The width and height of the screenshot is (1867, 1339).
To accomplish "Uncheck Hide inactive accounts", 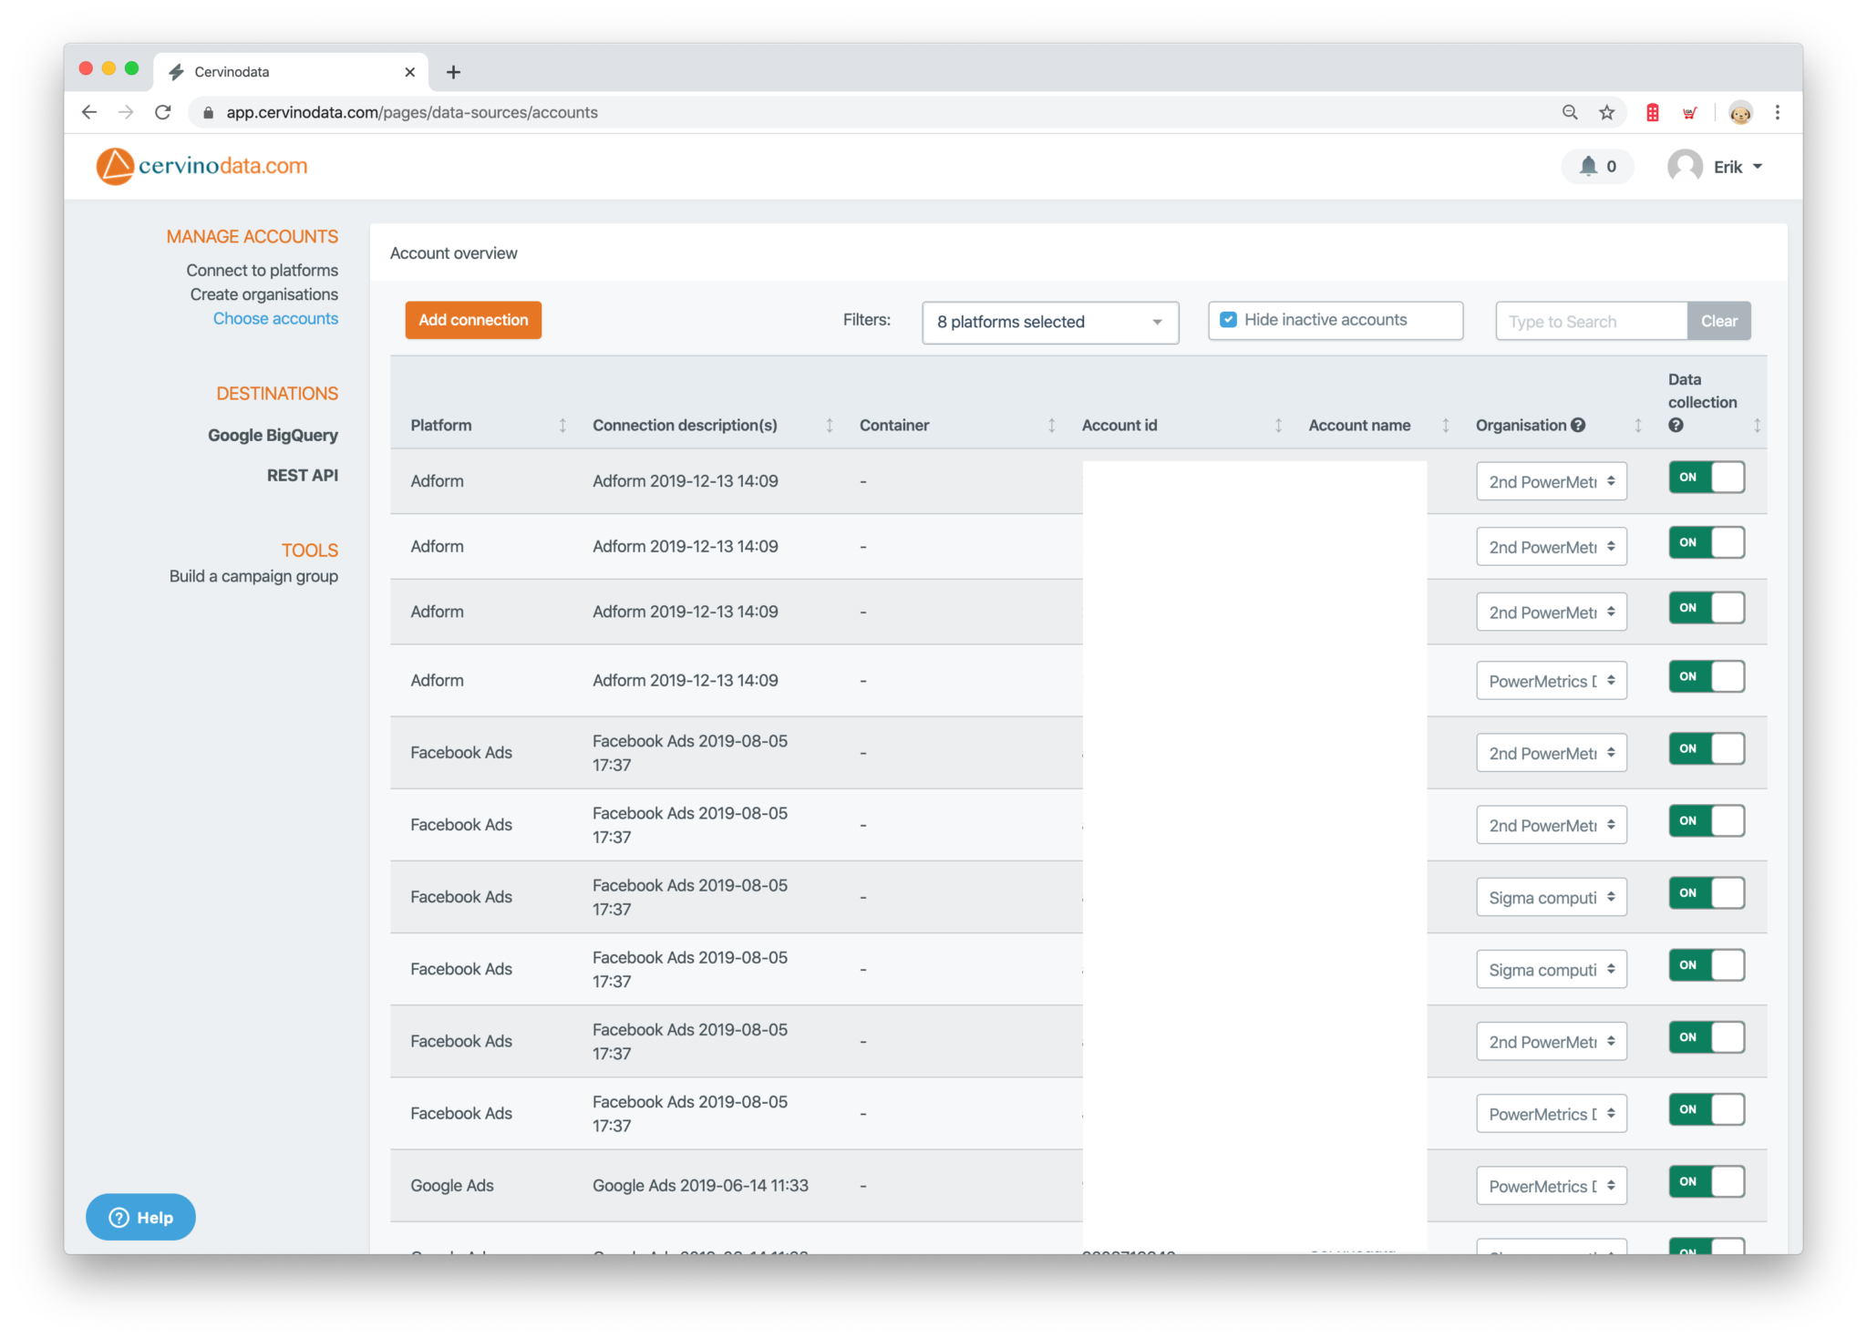I will (x=1228, y=319).
